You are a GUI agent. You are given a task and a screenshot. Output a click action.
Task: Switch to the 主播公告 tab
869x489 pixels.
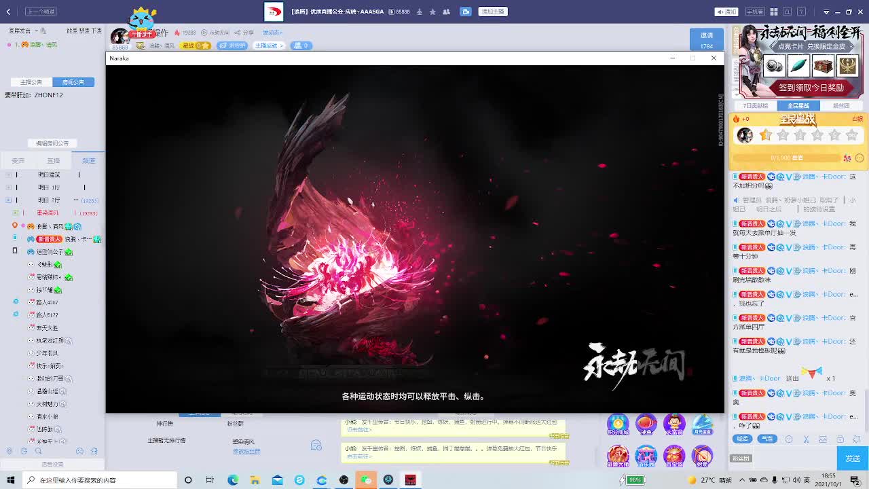click(x=31, y=82)
